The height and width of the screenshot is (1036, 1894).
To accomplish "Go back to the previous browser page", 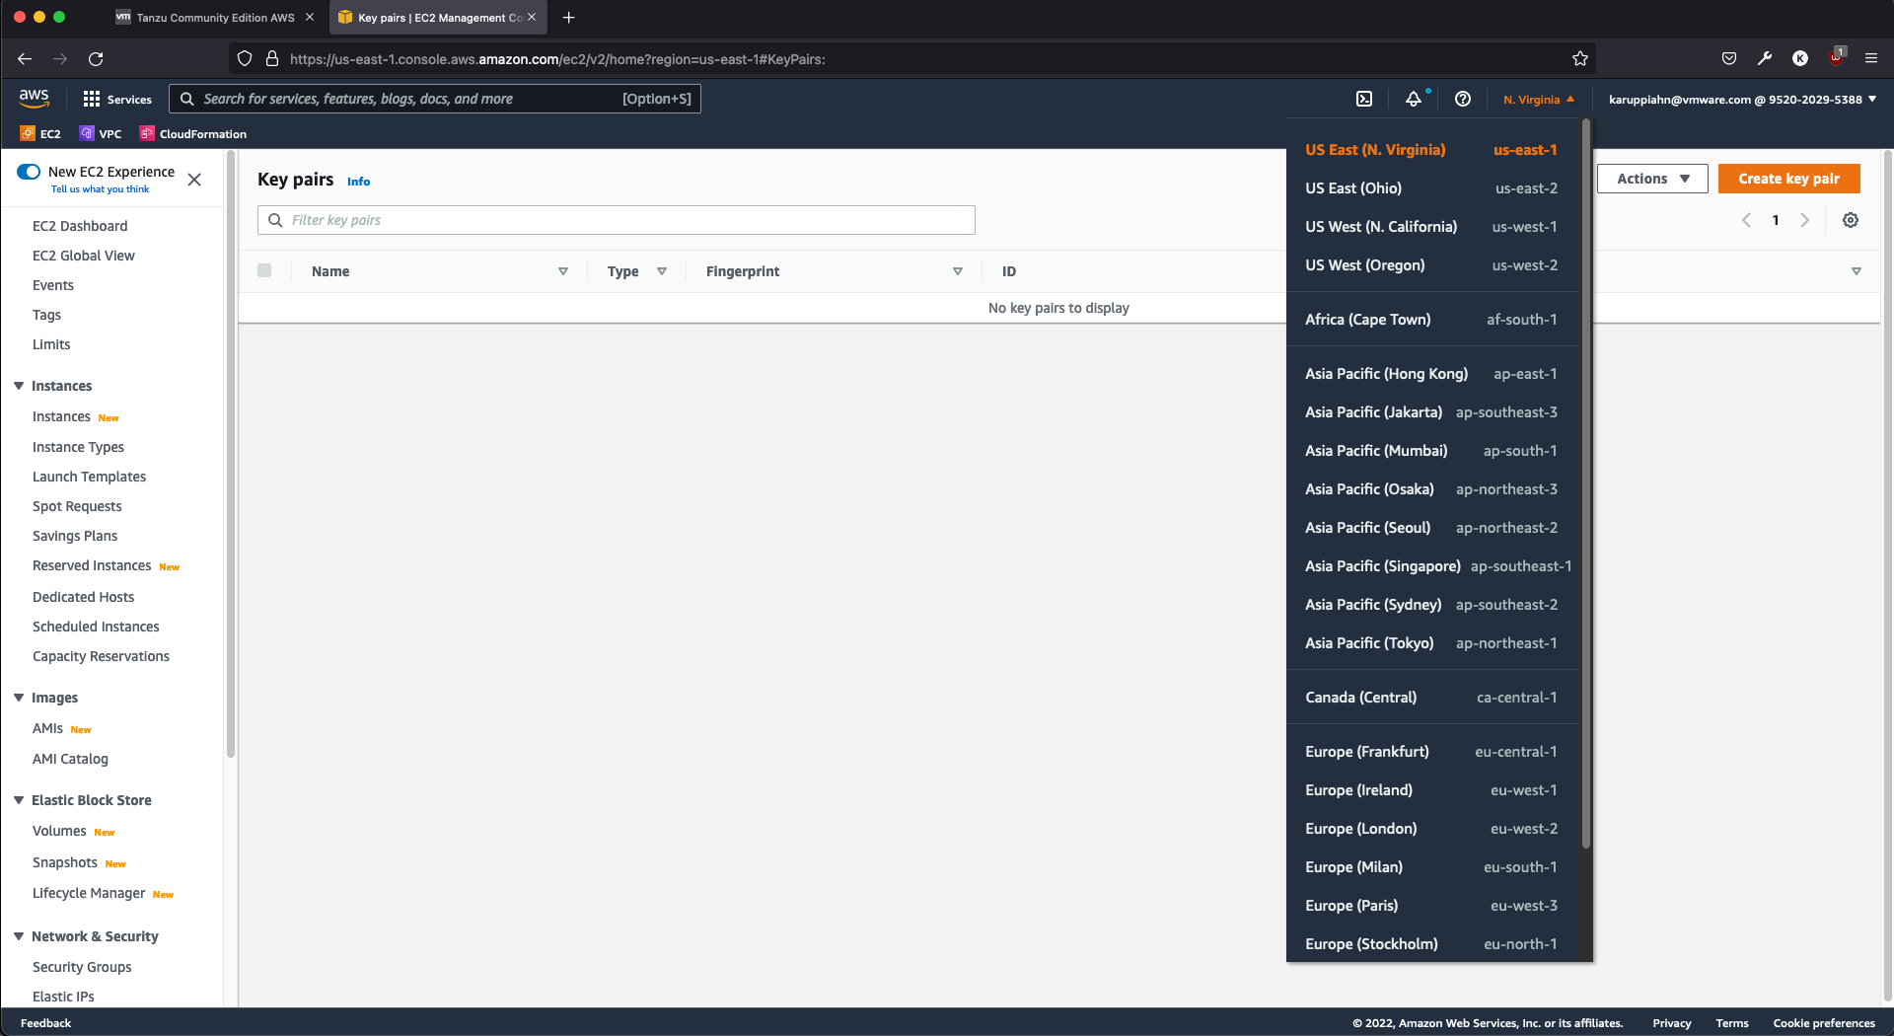I will [x=25, y=59].
